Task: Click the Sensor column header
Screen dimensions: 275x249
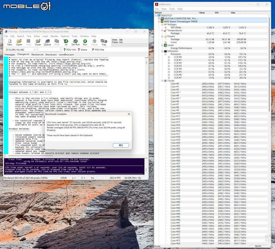Action: 176,13
